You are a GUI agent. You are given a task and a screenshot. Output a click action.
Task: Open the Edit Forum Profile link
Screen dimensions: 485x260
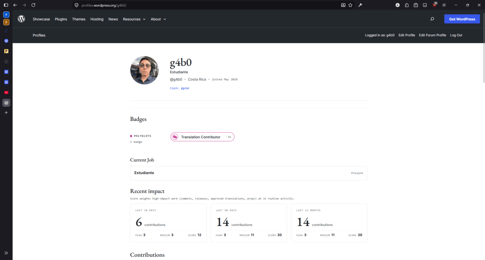[432, 35]
